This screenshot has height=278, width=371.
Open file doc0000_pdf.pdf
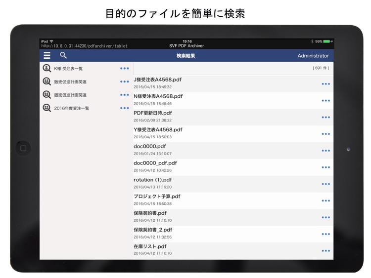233,167
